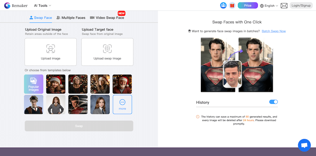Click the batch layers icon beside Want to generate
The height and width of the screenshot is (156, 316).
(x=190, y=31)
